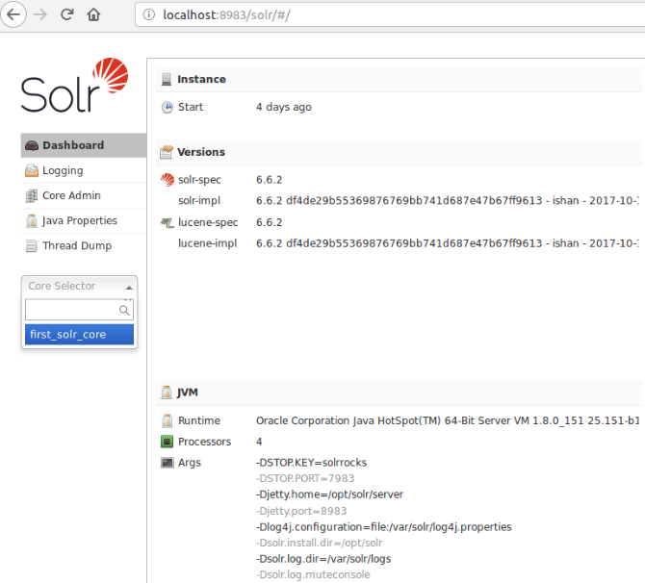The image size is (645, 583).
Task: Click the Solr logo
Action: pyautogui.click(x=74, y=85)
